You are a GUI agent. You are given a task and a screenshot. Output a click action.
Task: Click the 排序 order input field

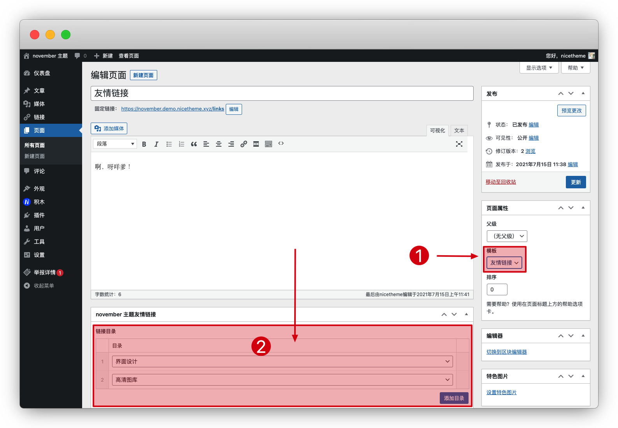pos(497,289)
